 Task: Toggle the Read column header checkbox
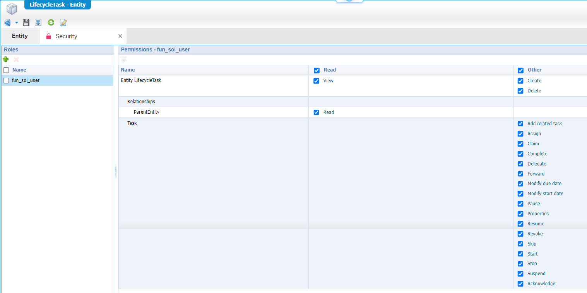[317, 70]
